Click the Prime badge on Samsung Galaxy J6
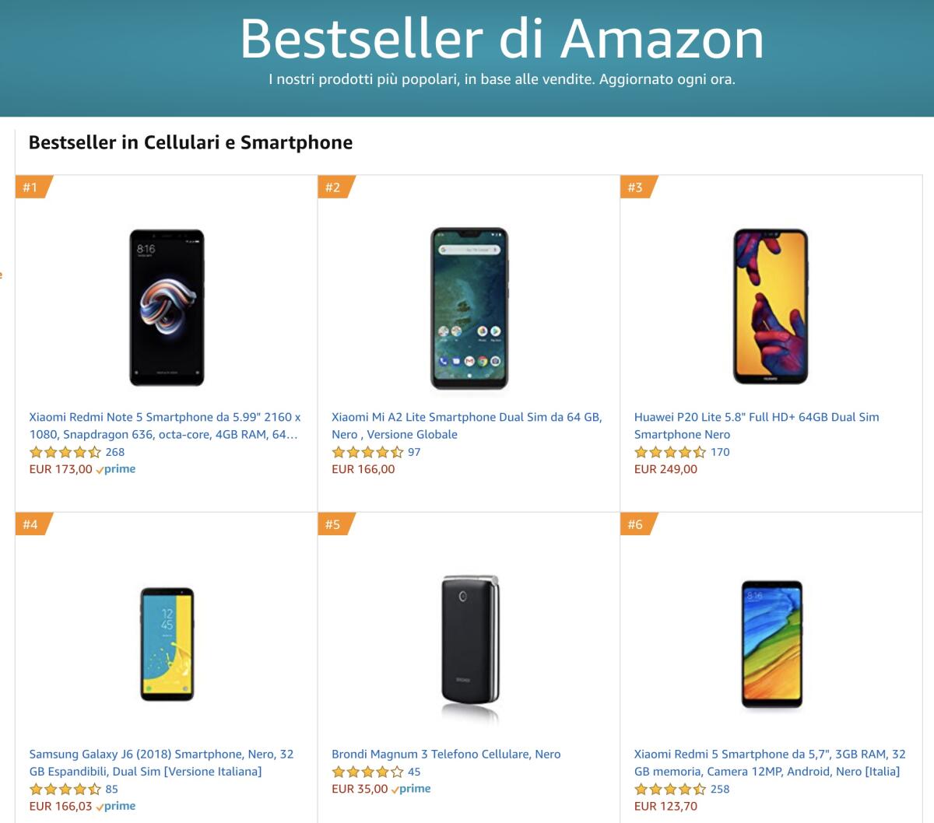This screenshot has height=823, width=934. click(x=116, y=805)
